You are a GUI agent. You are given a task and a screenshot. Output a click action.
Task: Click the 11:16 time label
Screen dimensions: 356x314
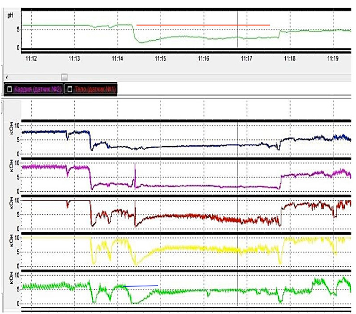pyautogui.click(x=203, y=59)
